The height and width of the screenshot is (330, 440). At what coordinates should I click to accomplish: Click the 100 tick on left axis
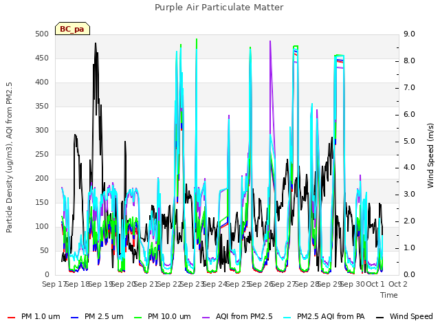point(42,226)
